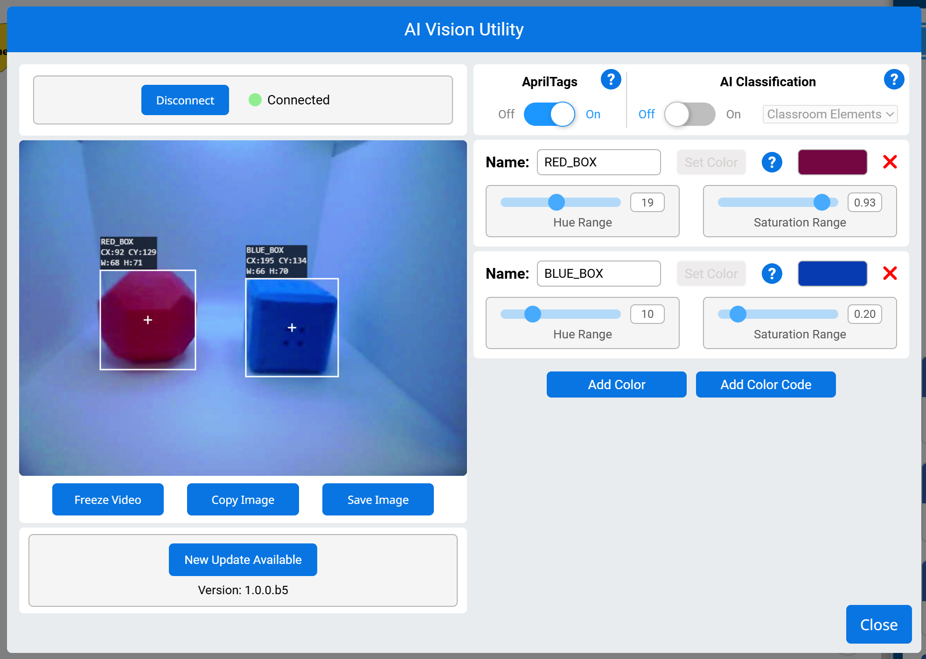926x659 pixels.
Task: Save the camera image
Action: tap(377, 499)
